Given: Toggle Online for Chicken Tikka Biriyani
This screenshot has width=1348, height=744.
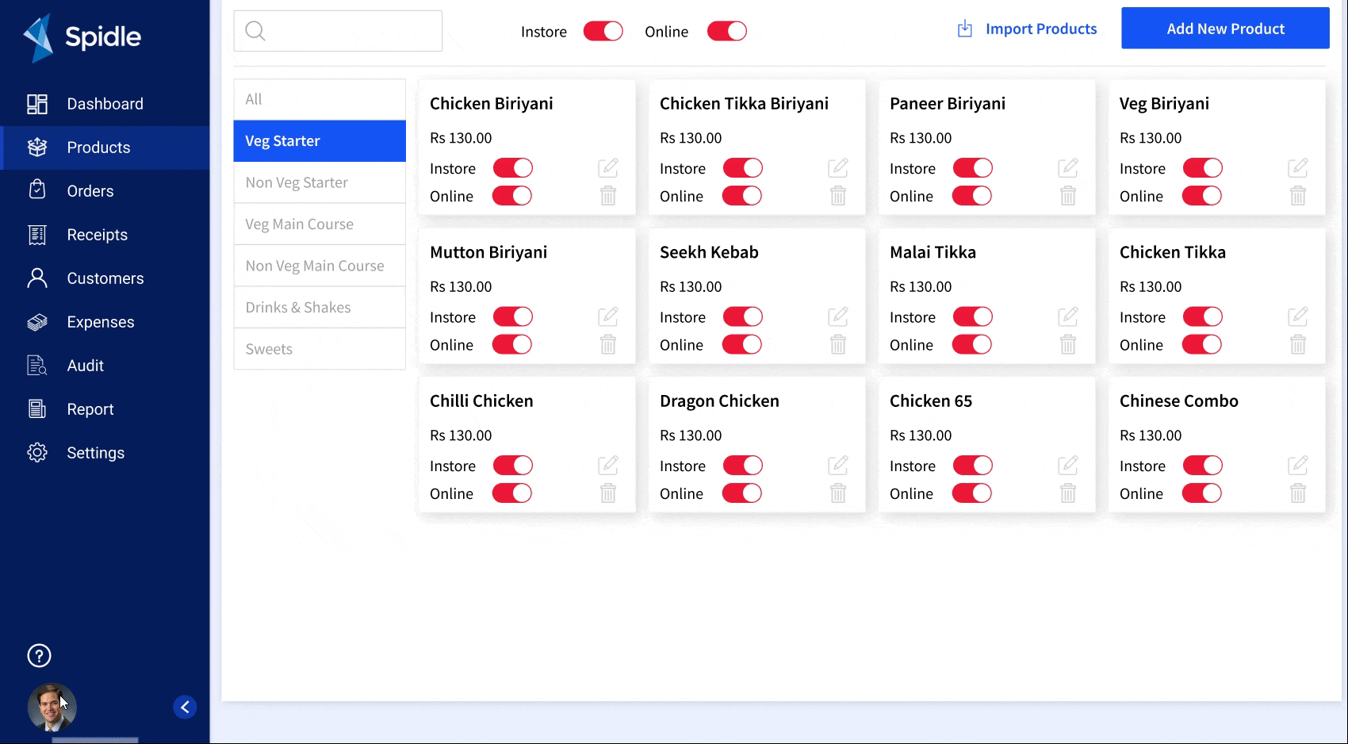Looking at the screenshot, I should pos(742,196).
